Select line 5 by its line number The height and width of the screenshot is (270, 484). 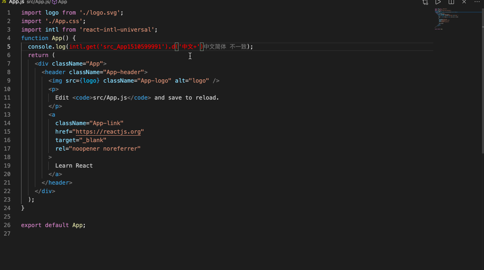point(9,47)
